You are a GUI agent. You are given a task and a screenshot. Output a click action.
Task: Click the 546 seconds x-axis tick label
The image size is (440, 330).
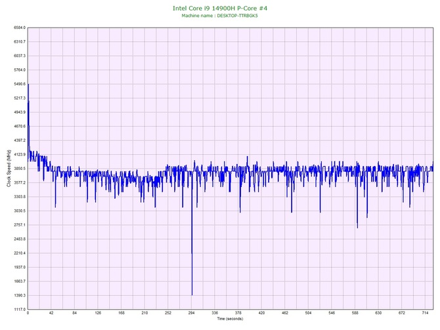(332, 313)
